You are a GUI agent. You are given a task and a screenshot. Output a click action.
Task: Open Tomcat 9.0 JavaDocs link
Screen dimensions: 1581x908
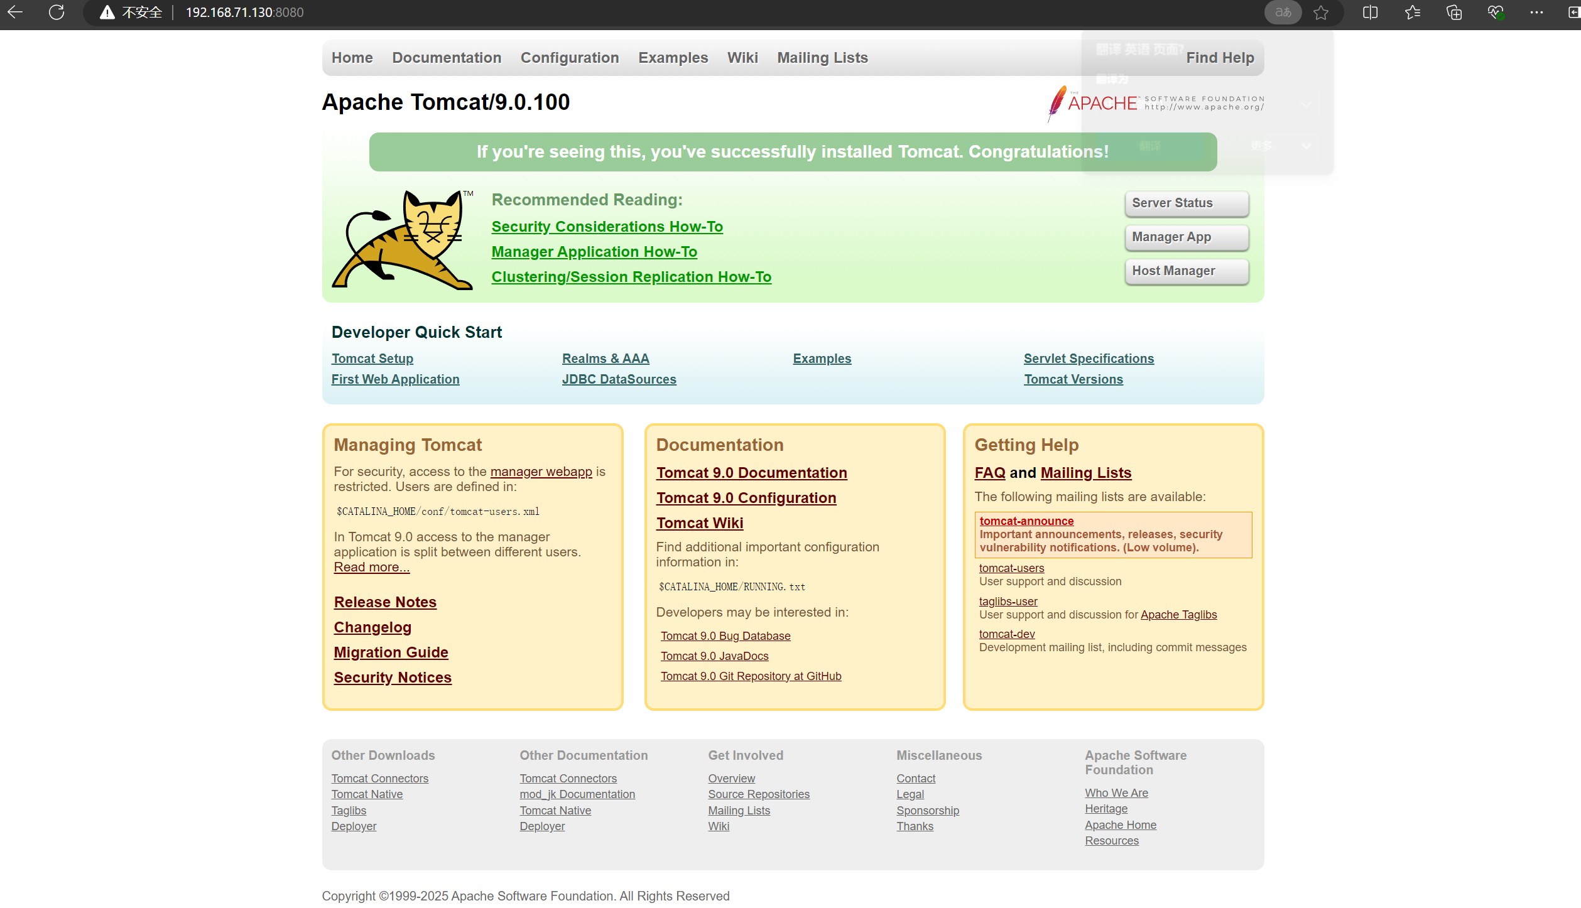[714, 656]
